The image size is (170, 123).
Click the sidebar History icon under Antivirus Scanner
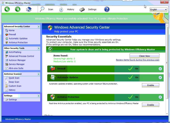coord(7,90)
